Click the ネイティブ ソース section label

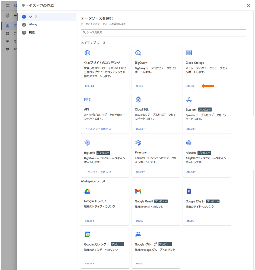click(93, 43)
